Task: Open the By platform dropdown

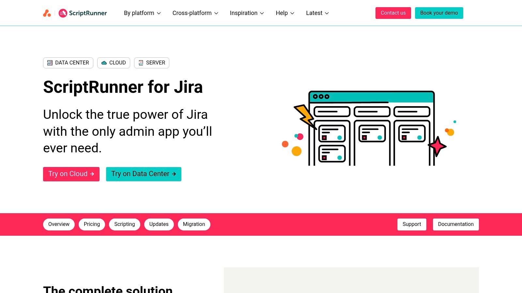Action: click(x=142, y=13)
